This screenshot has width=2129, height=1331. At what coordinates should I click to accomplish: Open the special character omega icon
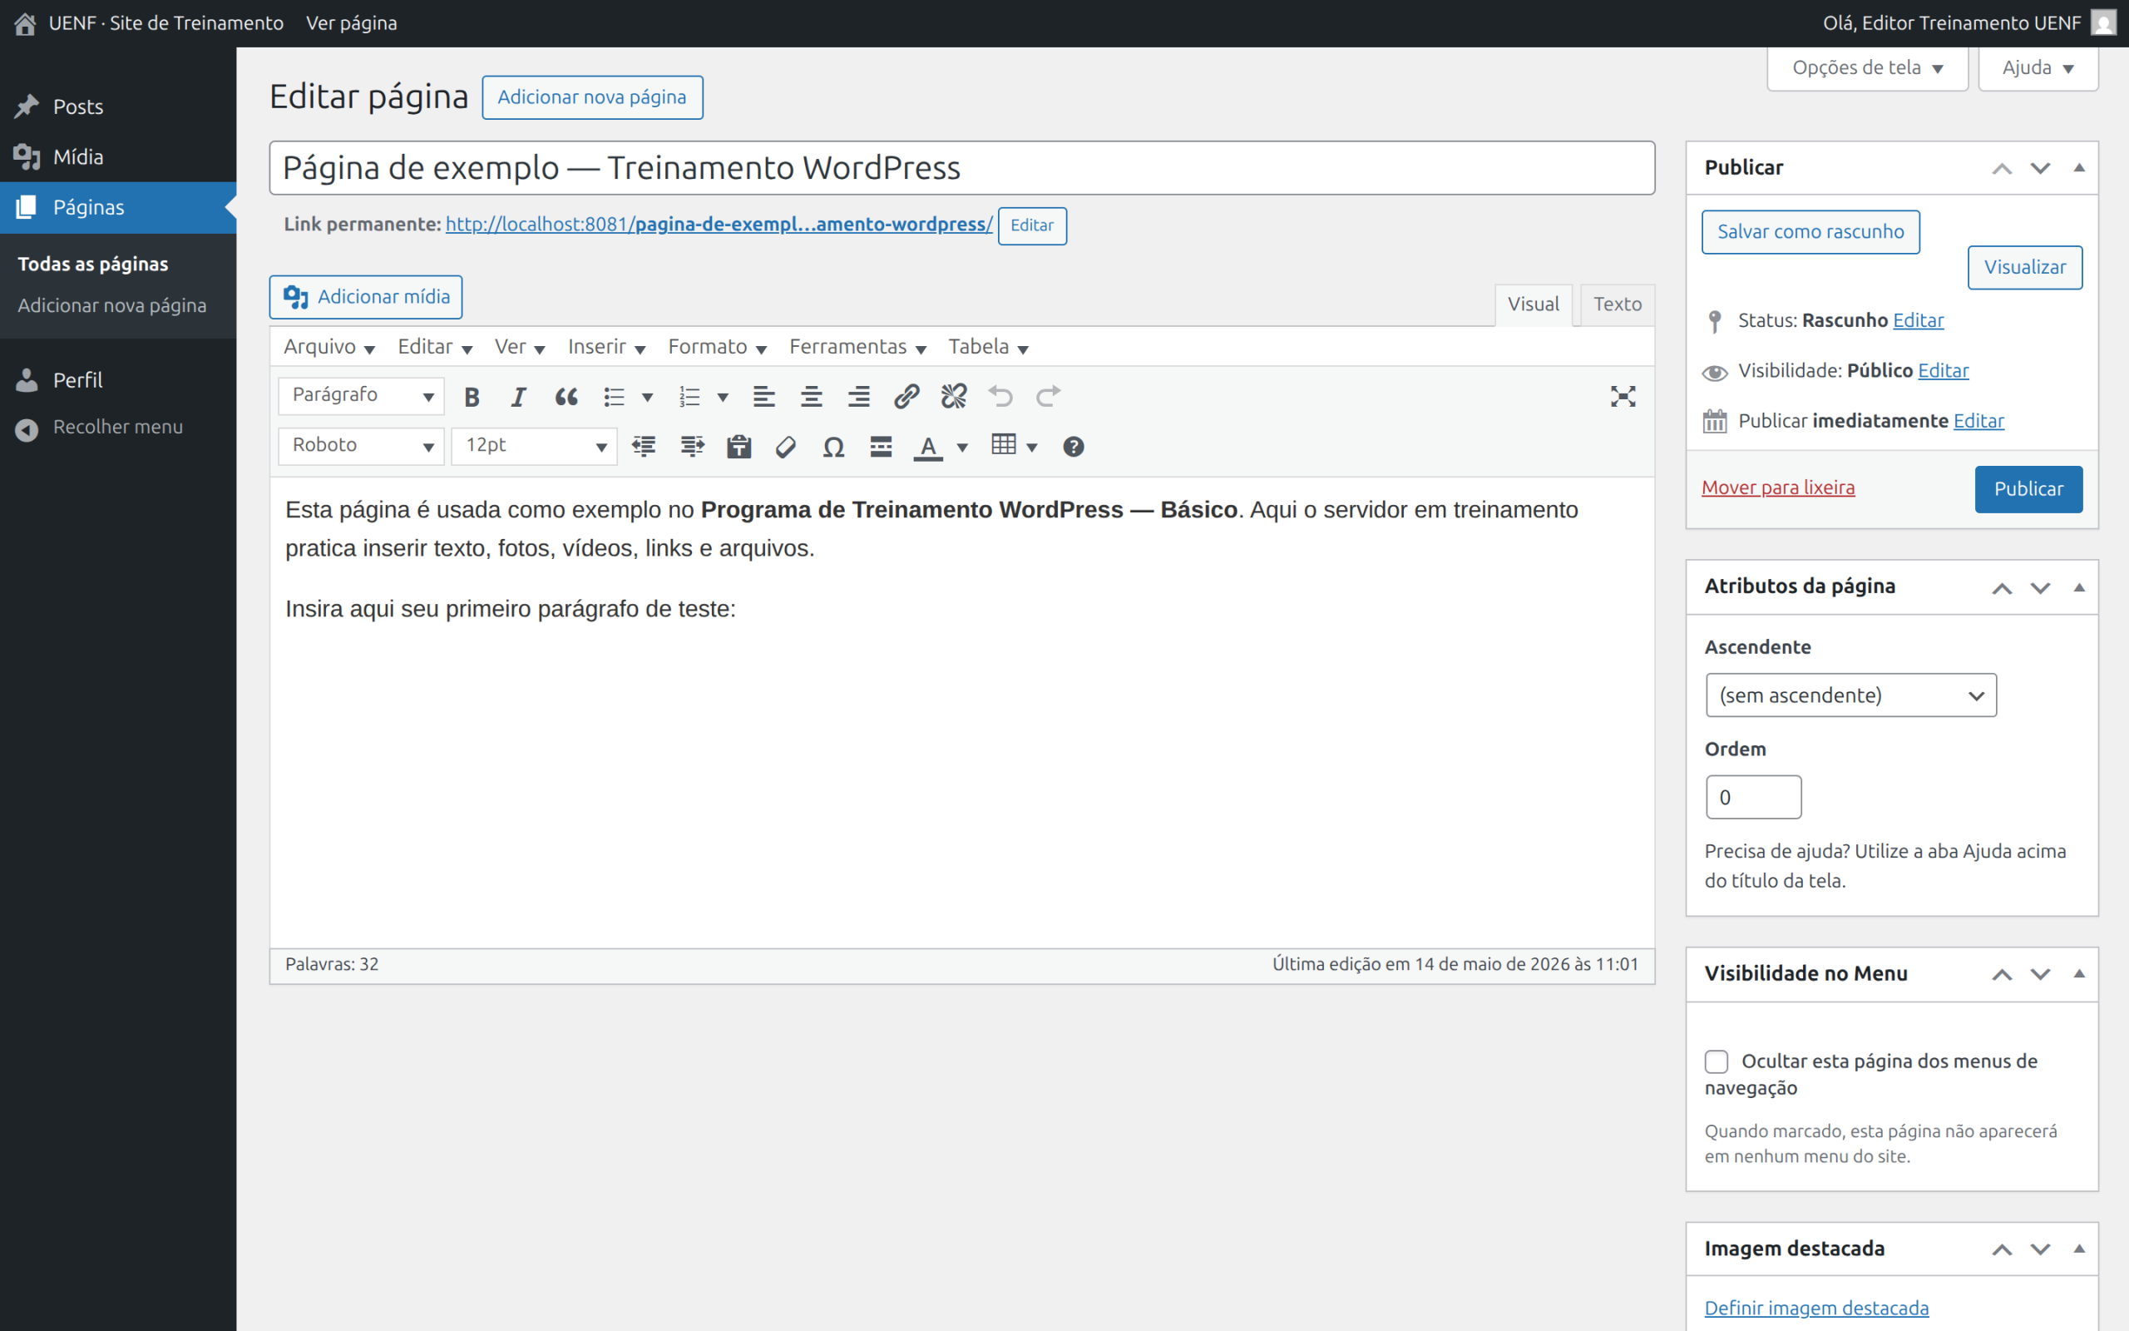click(833, 448)
